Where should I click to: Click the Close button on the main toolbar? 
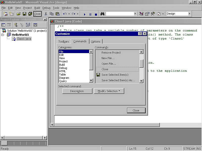click(37, 14)
